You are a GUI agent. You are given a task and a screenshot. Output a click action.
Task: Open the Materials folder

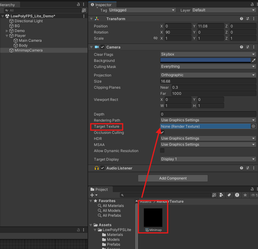[x=115, y=235]
